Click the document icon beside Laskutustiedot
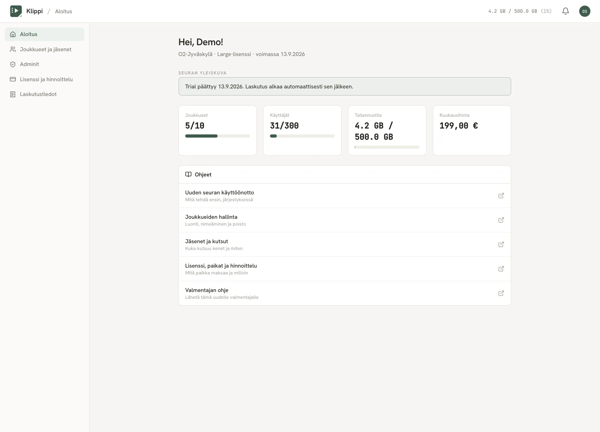 pos(13,94)
